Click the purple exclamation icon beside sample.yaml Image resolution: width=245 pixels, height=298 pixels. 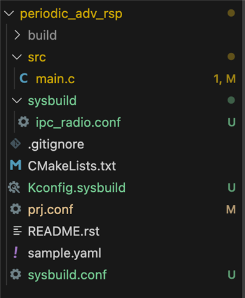click(16, 253)
